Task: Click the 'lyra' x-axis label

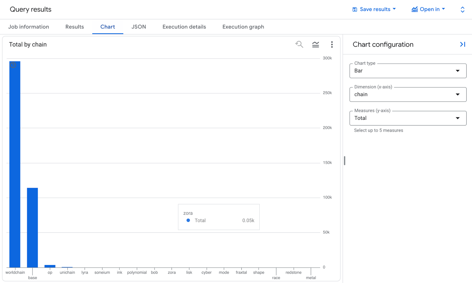Action: [85, 272]
